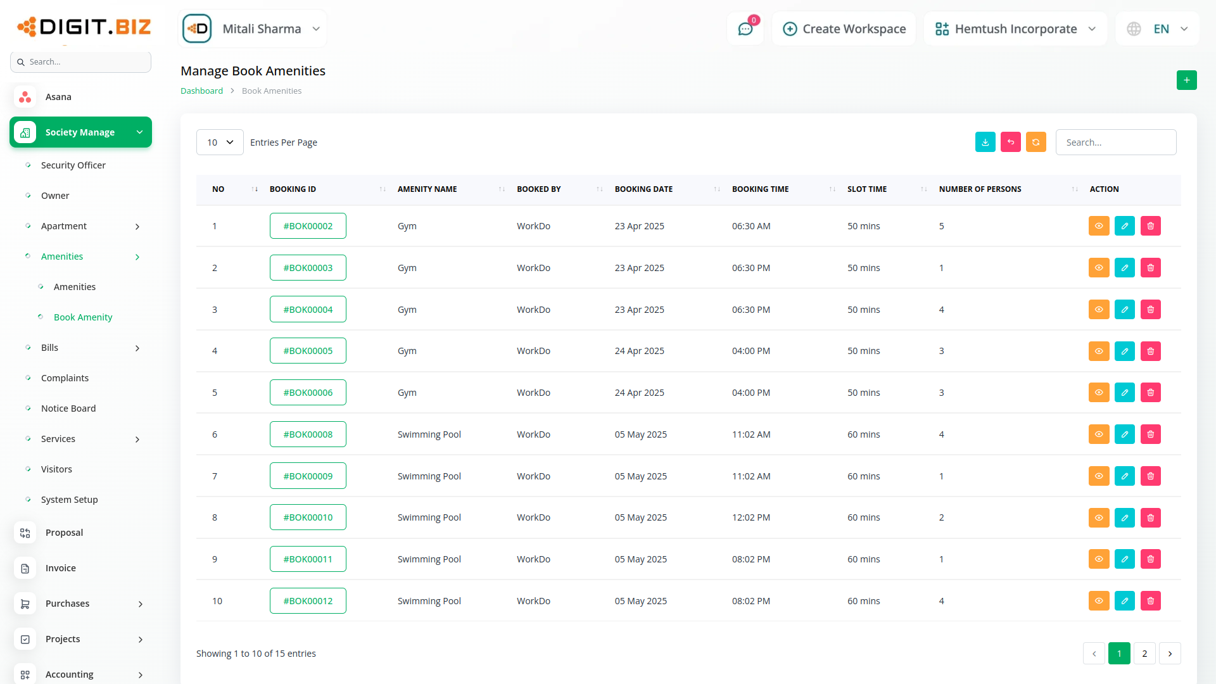Delete booking #BOK00008 with trash icon
Image resolution: width=1216 pixels, height=684 pixels.
pos(1150,434)
